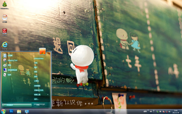The width and height of the screenshot is (182, 114).
Task: Open the Action Center flag icon
Action: tap(163, 112)
